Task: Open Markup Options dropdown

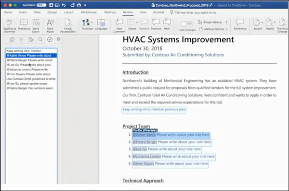Action: click(213, 29)
